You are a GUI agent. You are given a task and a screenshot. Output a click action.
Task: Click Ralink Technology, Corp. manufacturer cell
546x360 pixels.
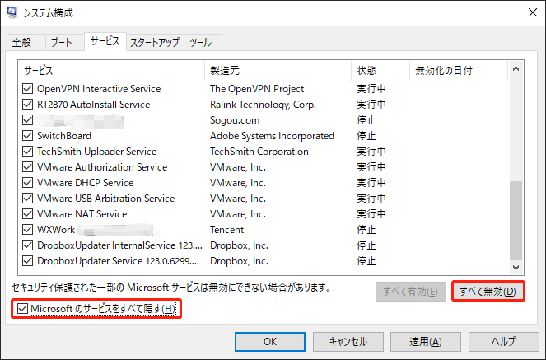click(263, 105)
